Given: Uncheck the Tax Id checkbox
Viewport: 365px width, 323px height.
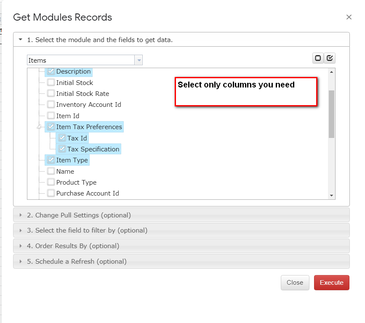Looking at the screenshot, I should pos(62,138).
